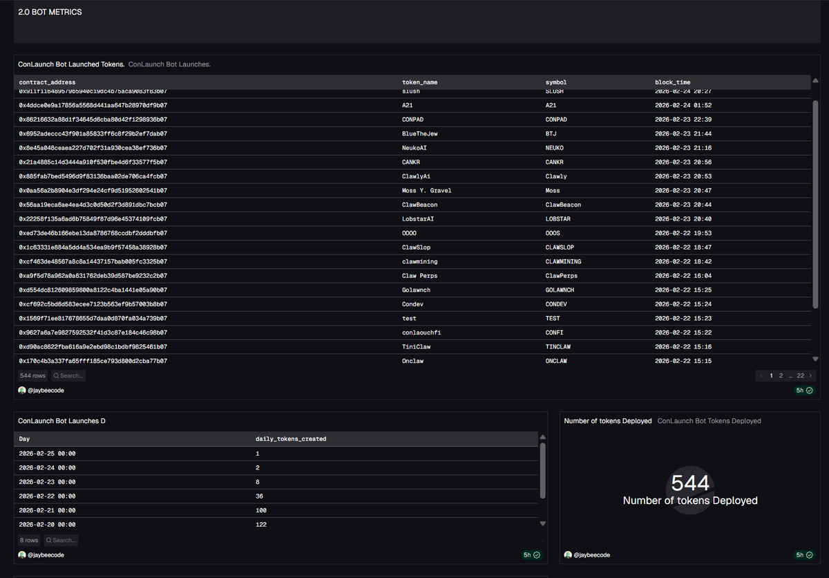The image size is (829, 578).
Task: Open @jaybeecode link in tokens Deployed panel
Action: click(591, 555)
